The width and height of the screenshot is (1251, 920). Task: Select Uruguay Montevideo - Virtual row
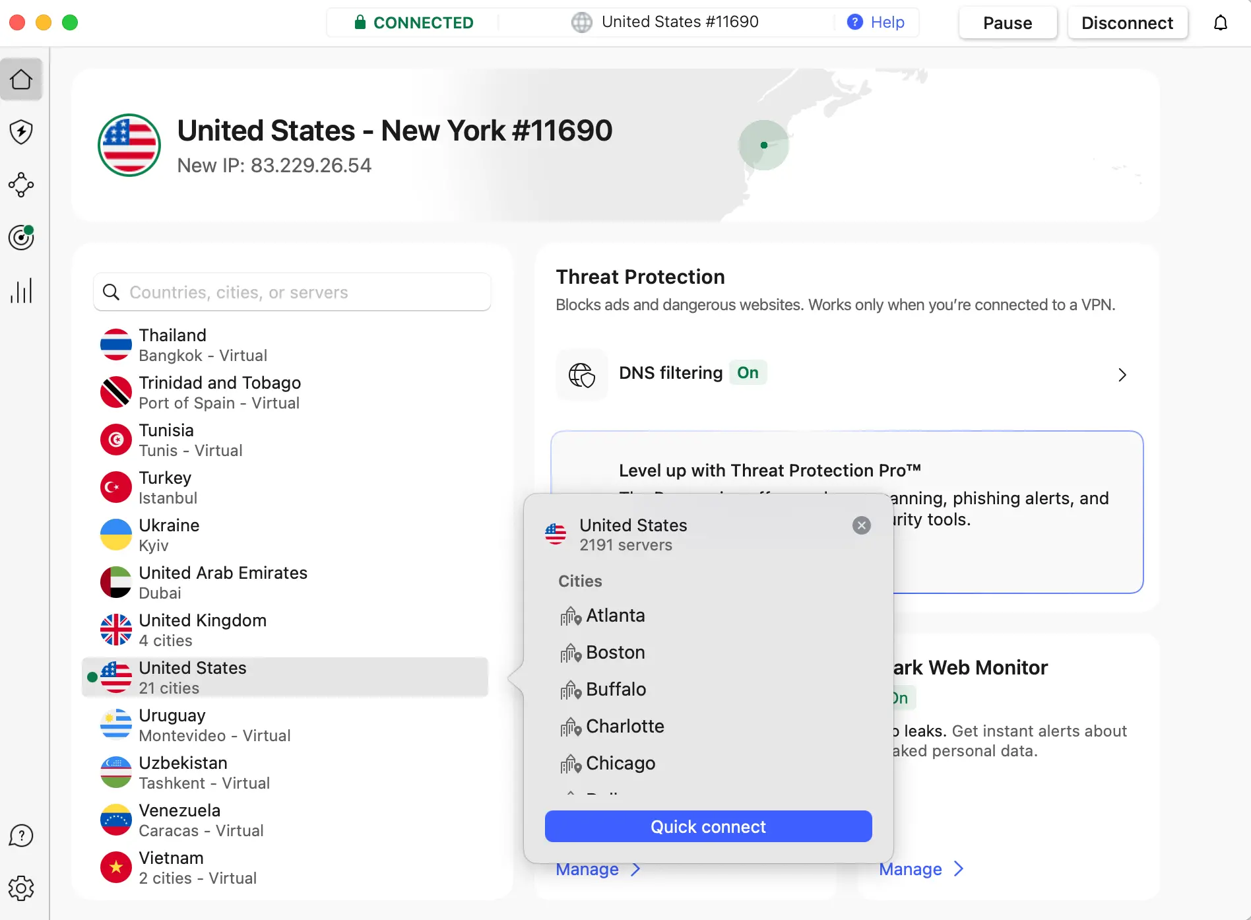point(285,725)
